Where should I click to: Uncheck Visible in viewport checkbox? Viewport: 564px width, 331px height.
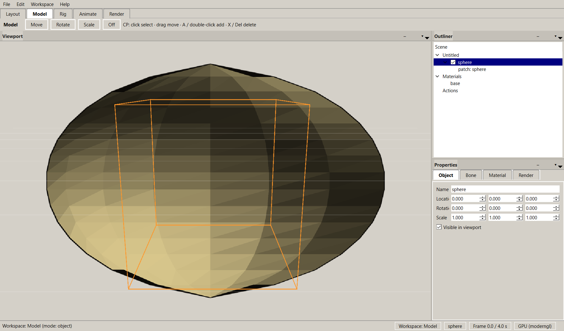coord(439,227)
